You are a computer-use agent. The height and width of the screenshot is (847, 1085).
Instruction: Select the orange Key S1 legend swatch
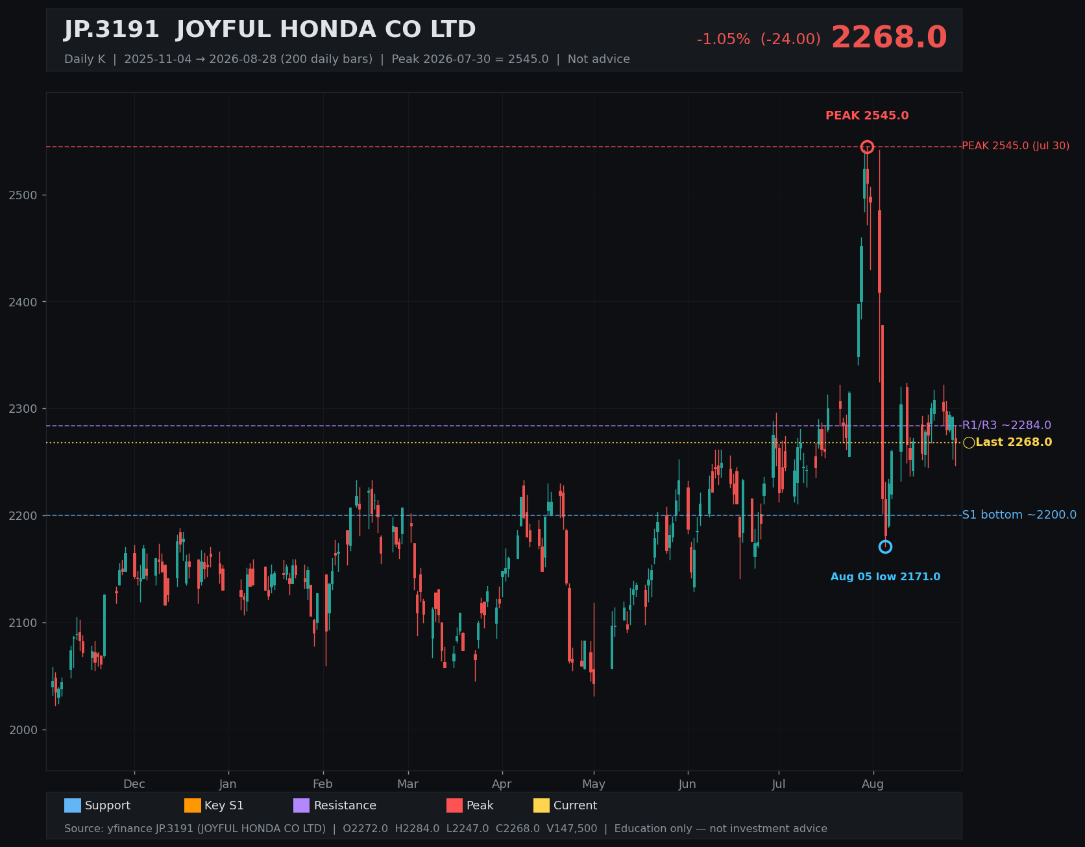point(193,805)
